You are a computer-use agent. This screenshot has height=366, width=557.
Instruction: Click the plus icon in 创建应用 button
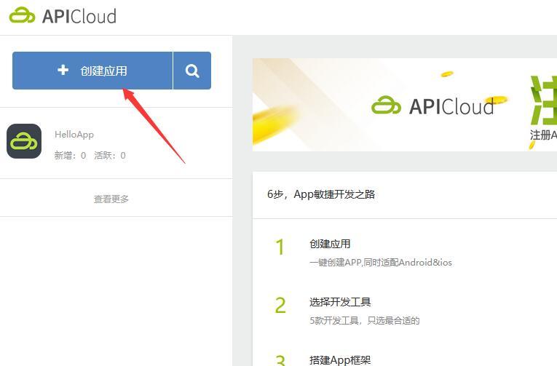click(63, 70)
